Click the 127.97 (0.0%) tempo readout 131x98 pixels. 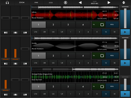(x=102, y=50)
